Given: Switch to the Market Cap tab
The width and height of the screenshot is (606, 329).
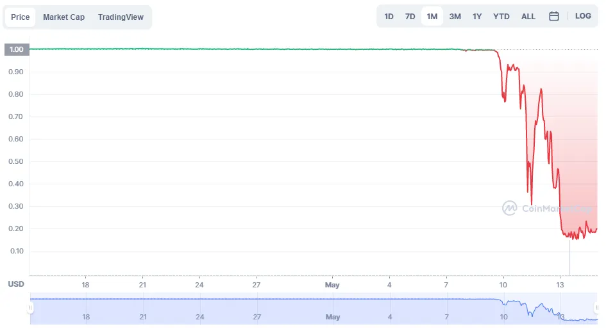Looking at the screenshot, I should (x=63, y=17).
